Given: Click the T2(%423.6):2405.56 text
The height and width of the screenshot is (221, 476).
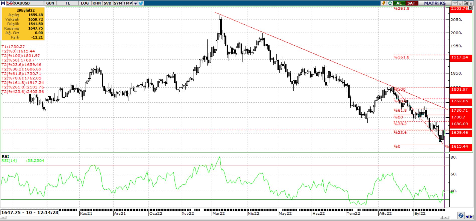Looking at the screenshot, I should coord(23,92).
